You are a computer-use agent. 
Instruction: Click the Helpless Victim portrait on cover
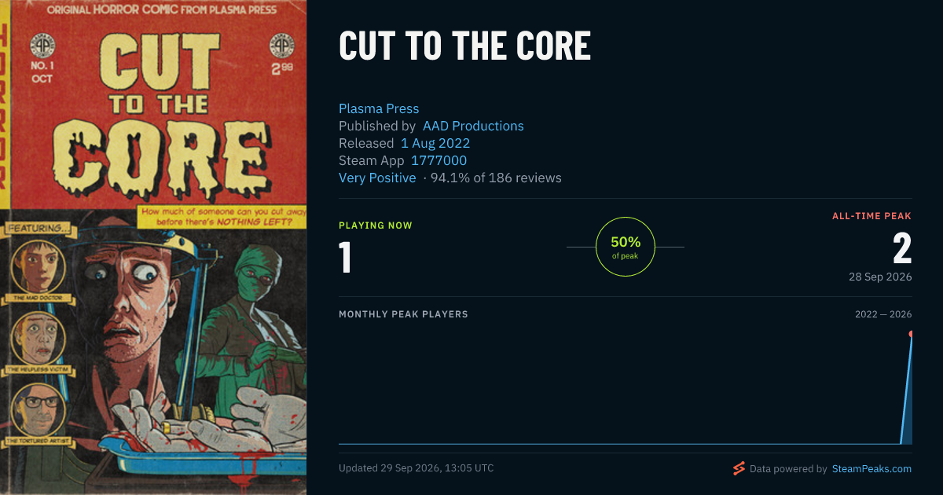(38, 337)
